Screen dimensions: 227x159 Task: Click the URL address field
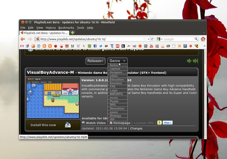click(x=92, y=39)
